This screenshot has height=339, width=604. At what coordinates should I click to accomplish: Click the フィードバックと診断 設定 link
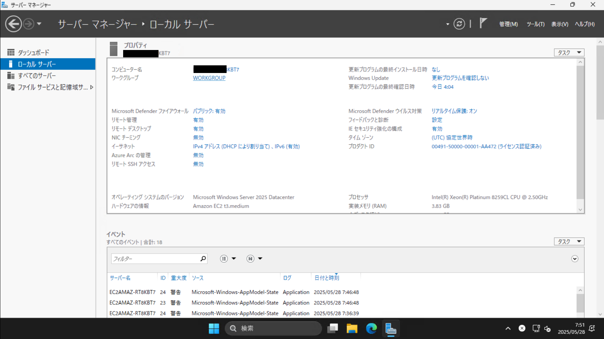[x=437, y=120]
